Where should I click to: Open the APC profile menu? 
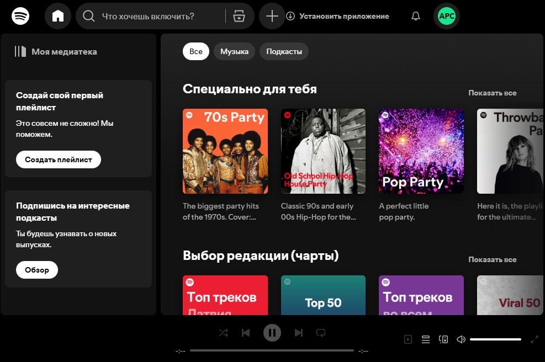pyautogui.click(x=446, y=16)
